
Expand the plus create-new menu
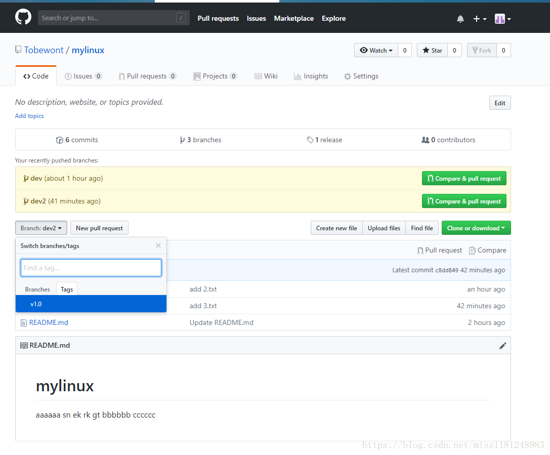click(x=480, y=19)
